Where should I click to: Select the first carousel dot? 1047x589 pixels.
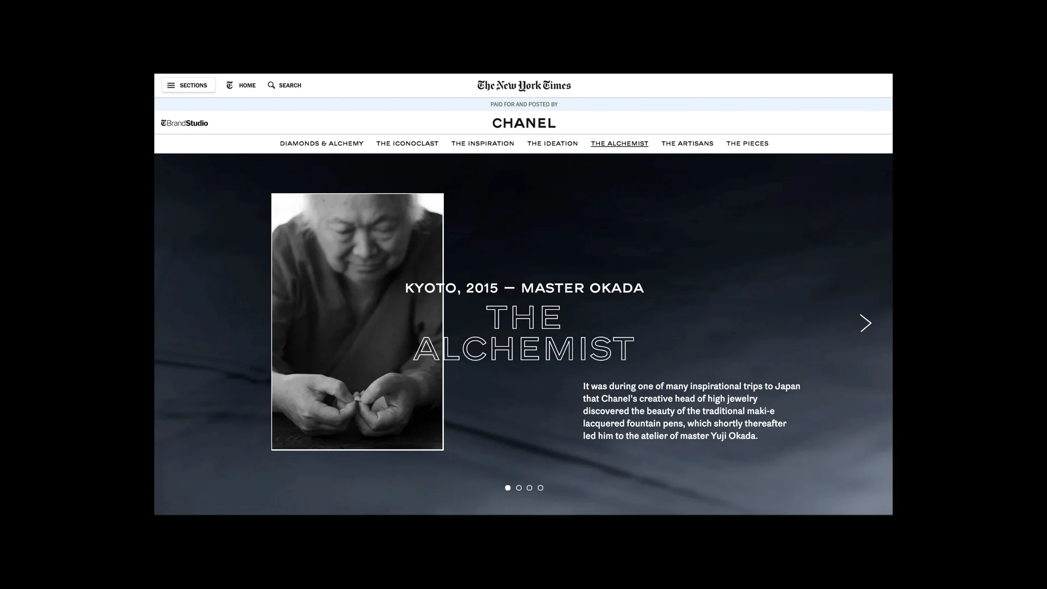tap(508, 488)
